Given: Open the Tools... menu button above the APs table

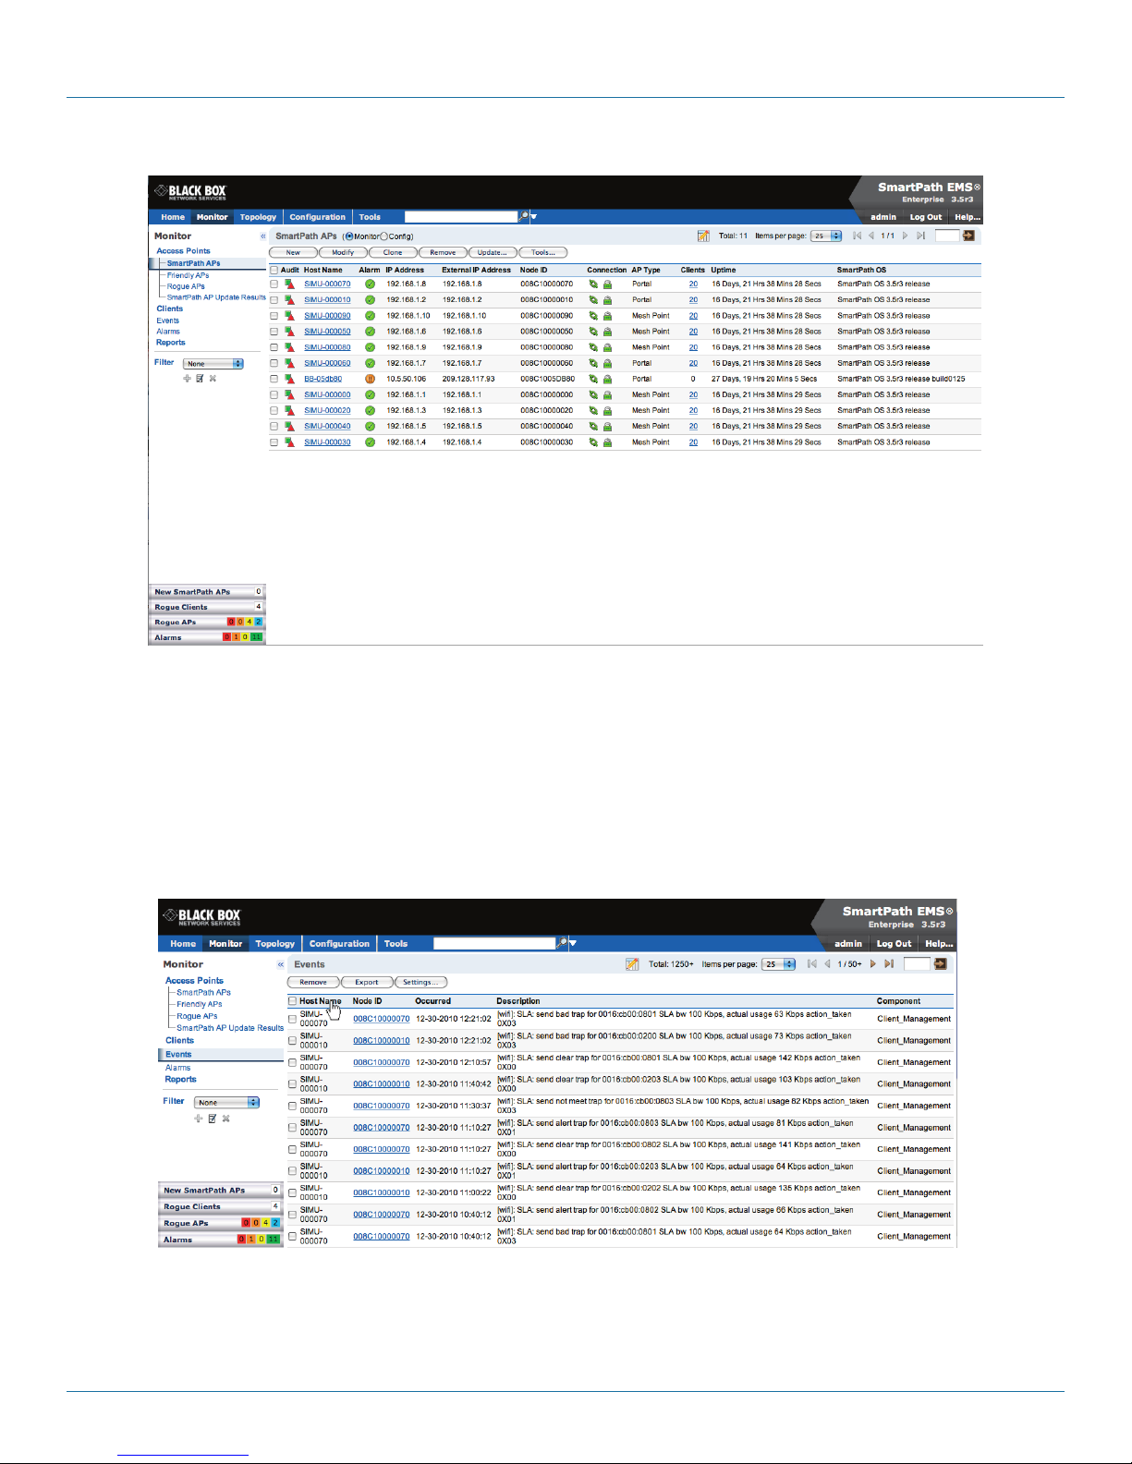Looking at the screenshot, I should tap(543, 252).
